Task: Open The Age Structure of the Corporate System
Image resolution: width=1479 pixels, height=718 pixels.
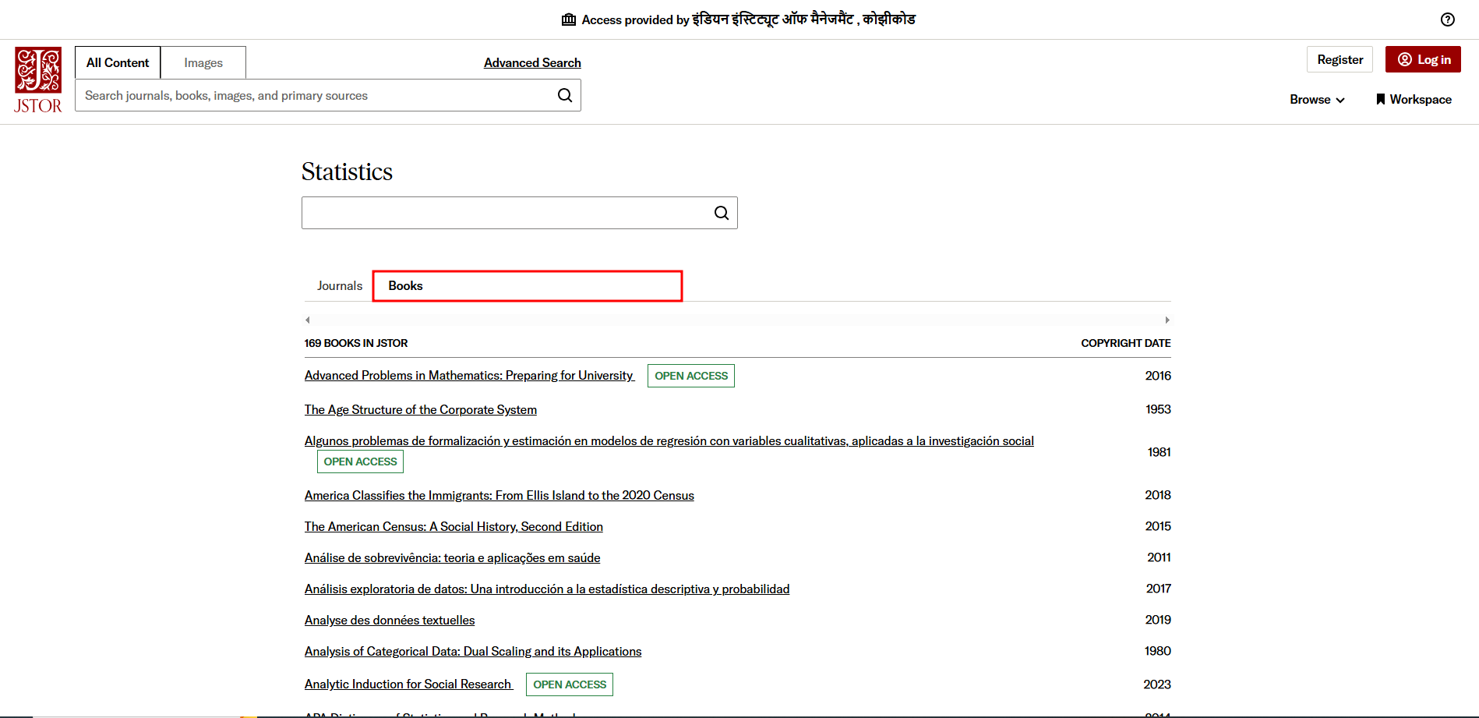Action: coord(420,409)
